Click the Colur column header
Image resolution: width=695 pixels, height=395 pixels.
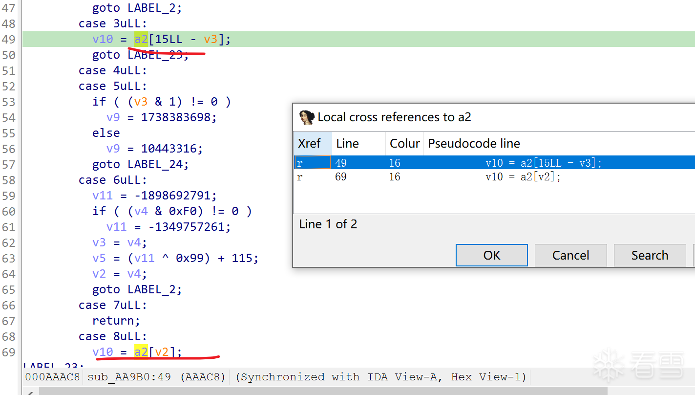tap(404, 143)
